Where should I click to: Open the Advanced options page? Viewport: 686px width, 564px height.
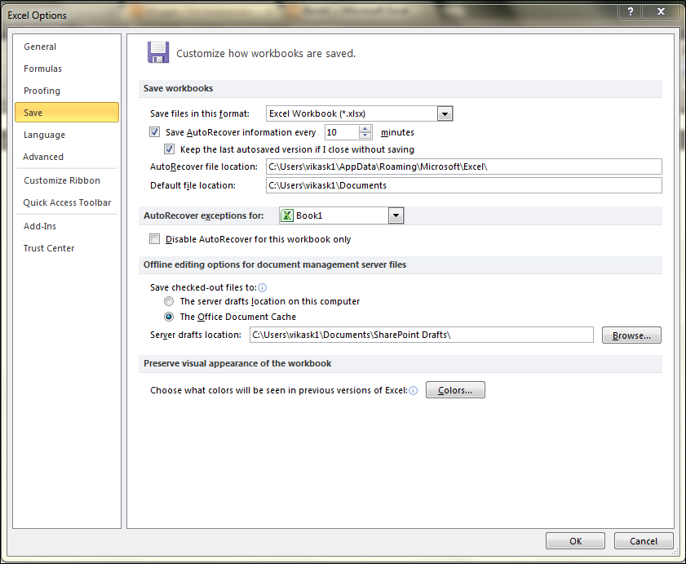coord(43,157)
